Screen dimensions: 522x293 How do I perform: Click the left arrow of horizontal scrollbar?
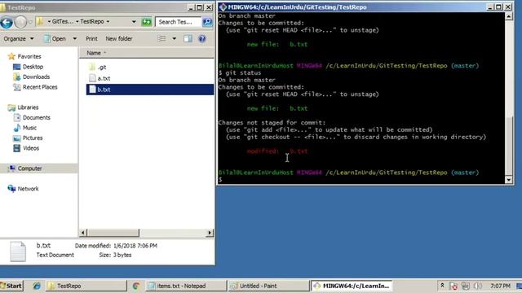coord(83,233)
